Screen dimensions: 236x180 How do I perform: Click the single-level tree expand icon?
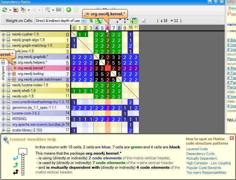91,20
